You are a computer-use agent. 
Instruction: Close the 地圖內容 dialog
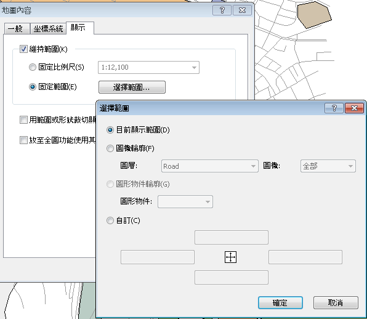[242, 10]
